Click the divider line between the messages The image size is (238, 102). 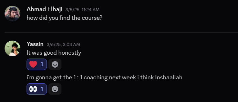click(x=121, y=32)
